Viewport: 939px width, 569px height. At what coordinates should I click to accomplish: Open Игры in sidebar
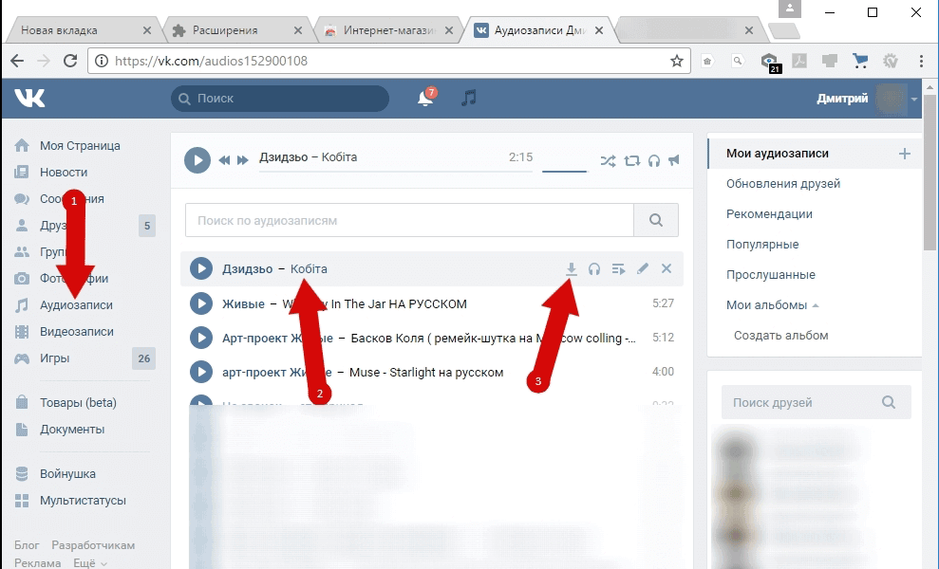[54, 358]
